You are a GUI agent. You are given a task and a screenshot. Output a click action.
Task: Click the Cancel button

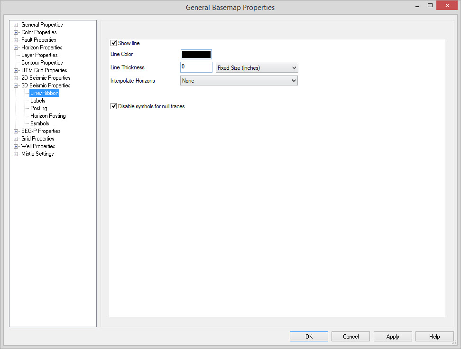point(351,337)
